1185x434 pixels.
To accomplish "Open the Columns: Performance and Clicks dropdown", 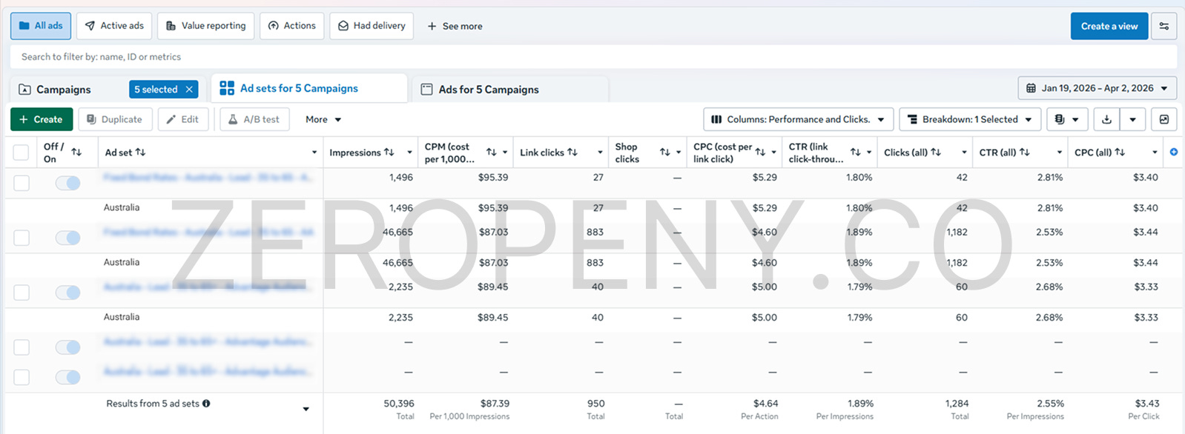I will [x=798, y=119].
